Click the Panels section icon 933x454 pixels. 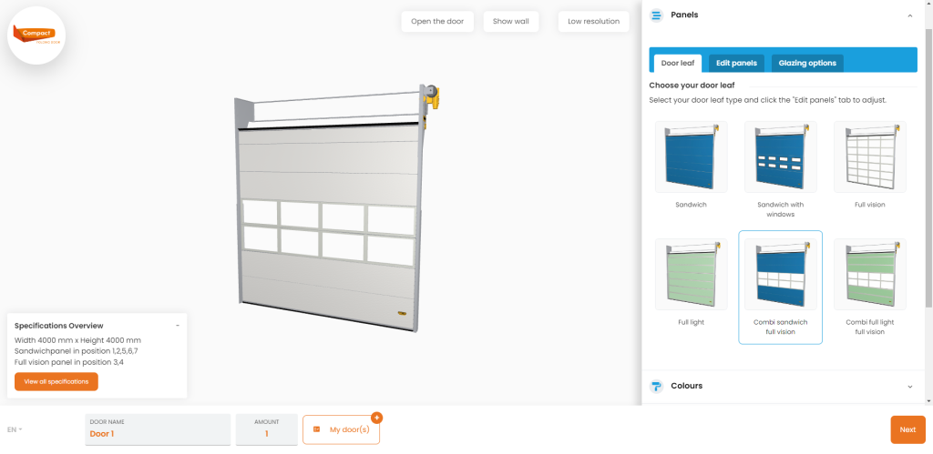click(x=656, y=15)
